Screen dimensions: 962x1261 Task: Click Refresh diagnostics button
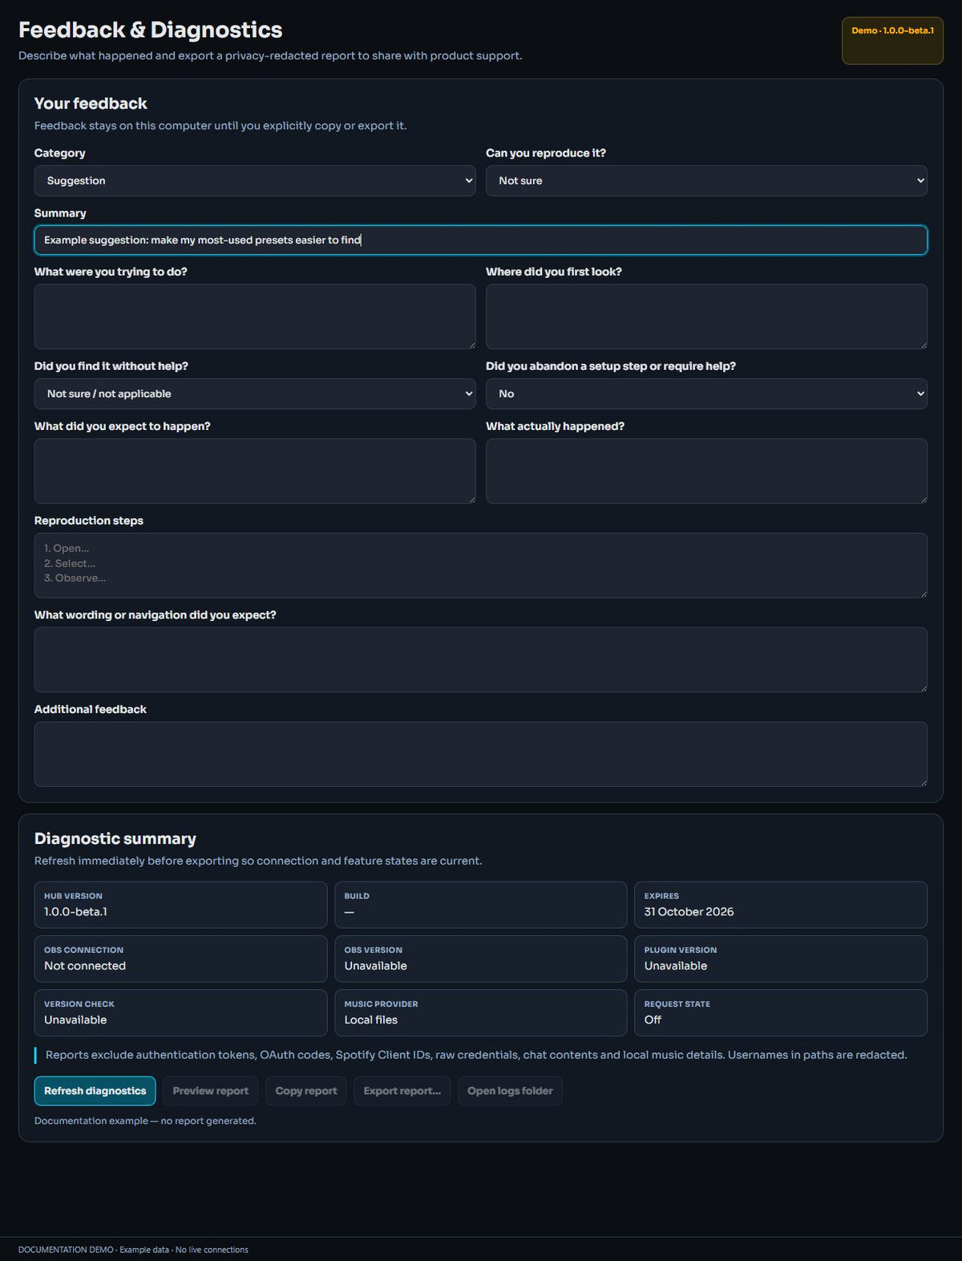[x=95, y=1091]
